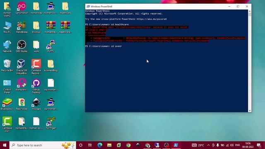Focus the taskbar search box
The width and height of the screenshot is (265, 149).
coord(43,145)
